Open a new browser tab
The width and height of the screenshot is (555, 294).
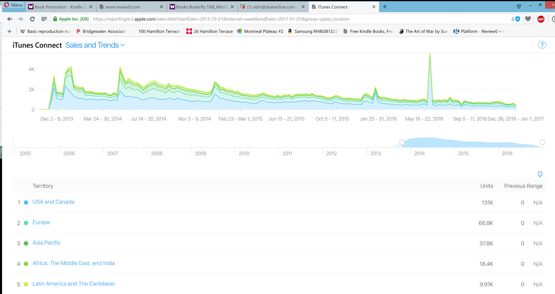pos(385,7)
